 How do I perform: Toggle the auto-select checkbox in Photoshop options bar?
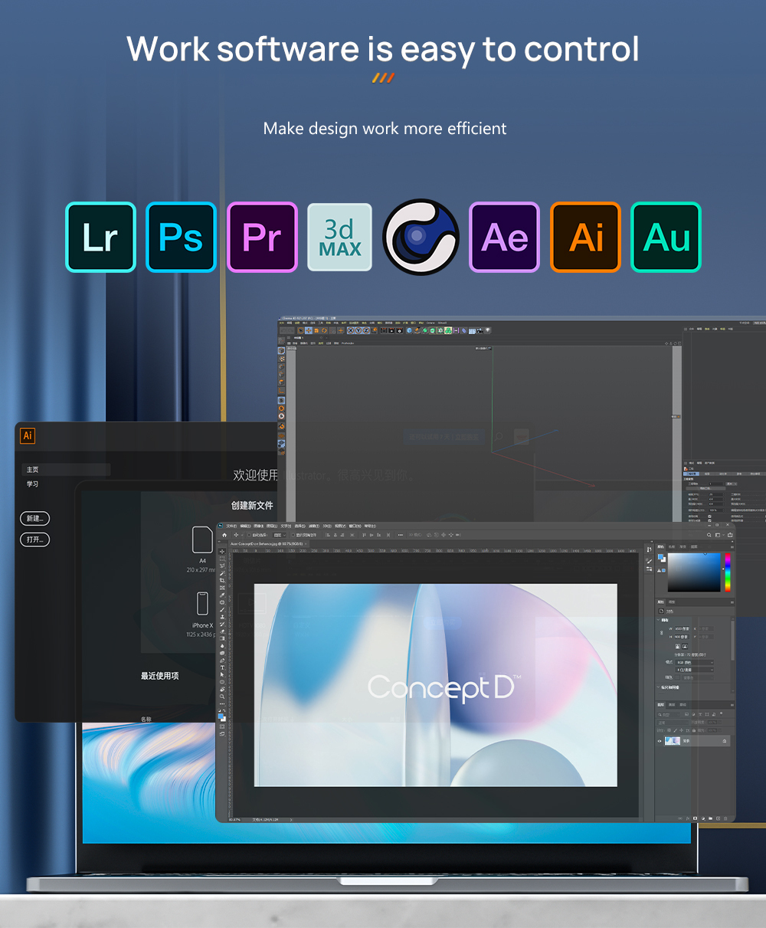(x=249, y=535)
